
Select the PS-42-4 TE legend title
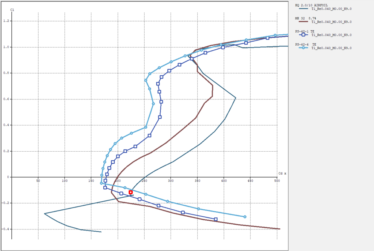pos(305,44)
